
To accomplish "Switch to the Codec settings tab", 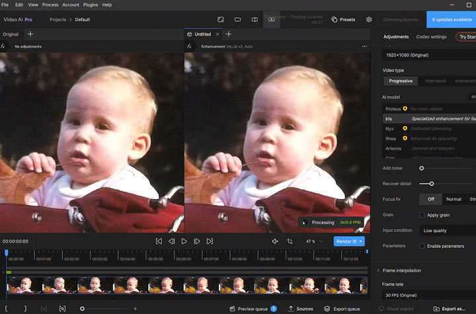I will point(431,37).
